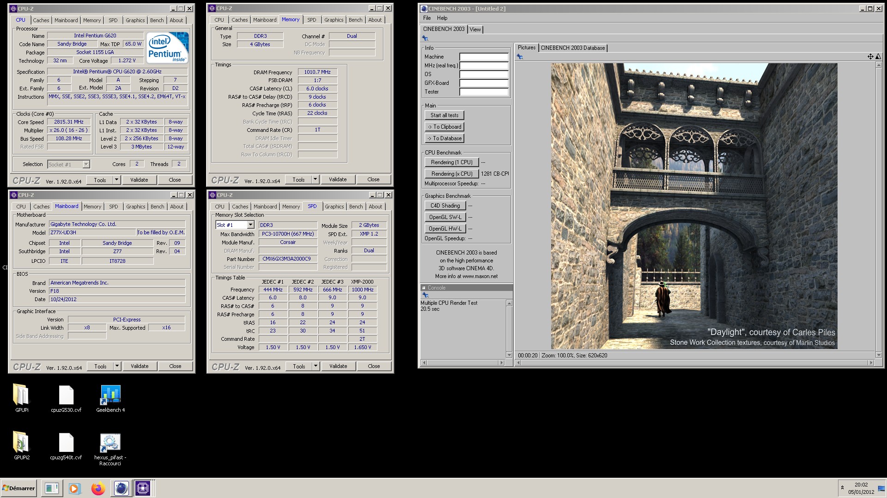This screenshot has width=887, height=498.
Task: Open the Slot #1 memory slot dropdown
Action: pyautogui.click(x=250, y=225)
